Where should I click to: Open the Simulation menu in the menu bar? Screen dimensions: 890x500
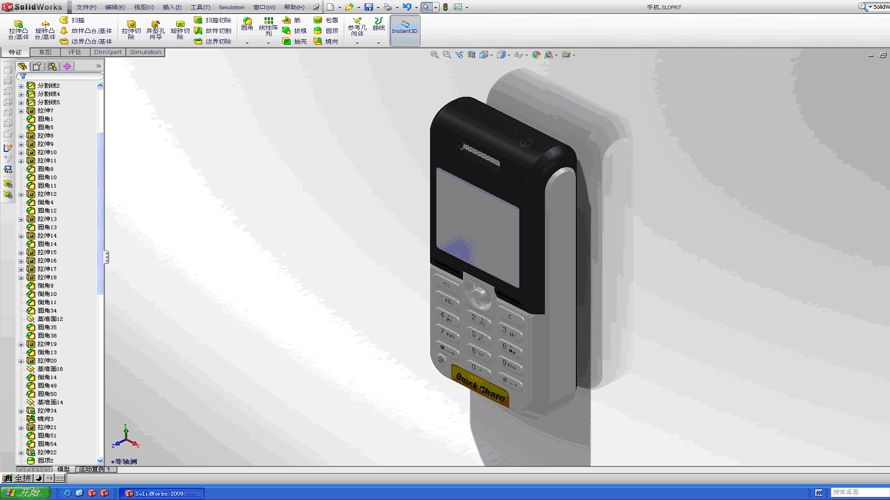coord(232,8)
